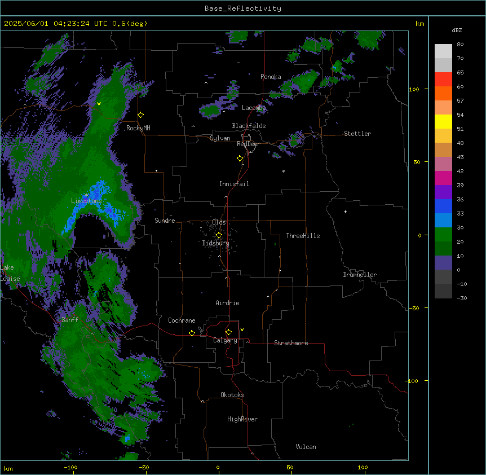Click the Innisfail town label
This screenshot has height=475, width=486.
[234, 184]
